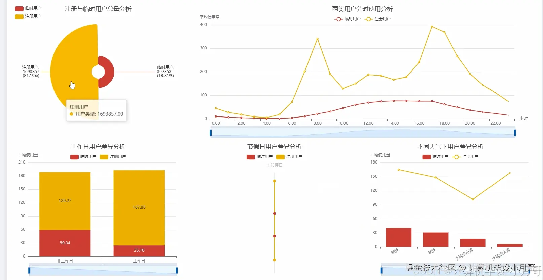Click the yellow 129.27 bar segment for 非工作日
Image resolution: width=543 pixels, height=280 pixels.
coord(65,201)
